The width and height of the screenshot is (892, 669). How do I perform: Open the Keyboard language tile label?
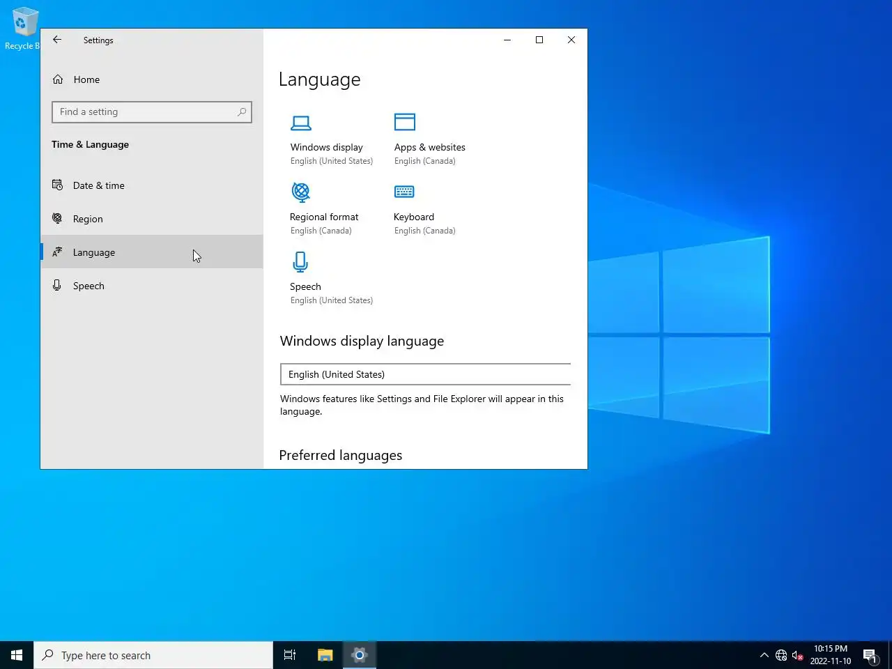tap(414, 217)
